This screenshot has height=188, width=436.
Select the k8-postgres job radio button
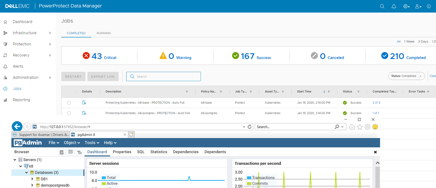[69, 113]
